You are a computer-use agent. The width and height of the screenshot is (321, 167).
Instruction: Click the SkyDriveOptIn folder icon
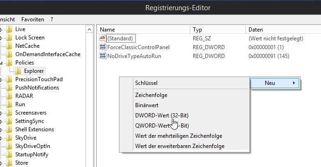click(x=9, y=146)
